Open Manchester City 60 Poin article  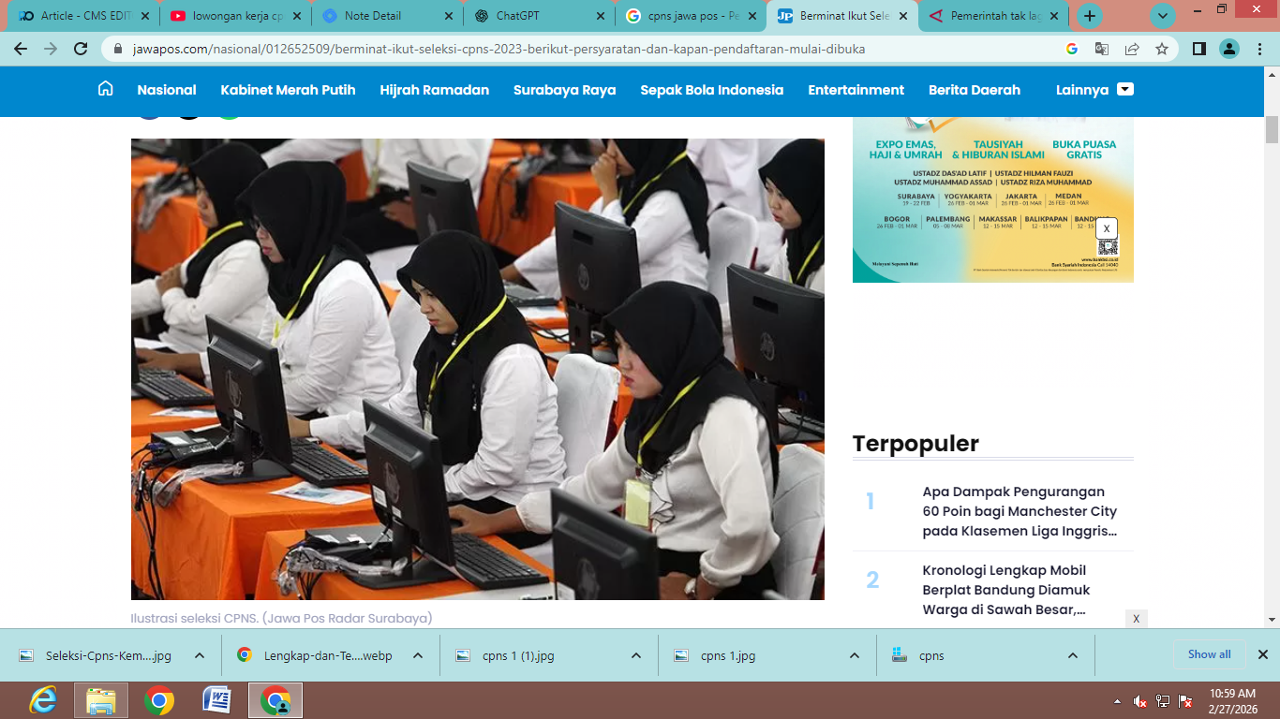click(1020, 511)
